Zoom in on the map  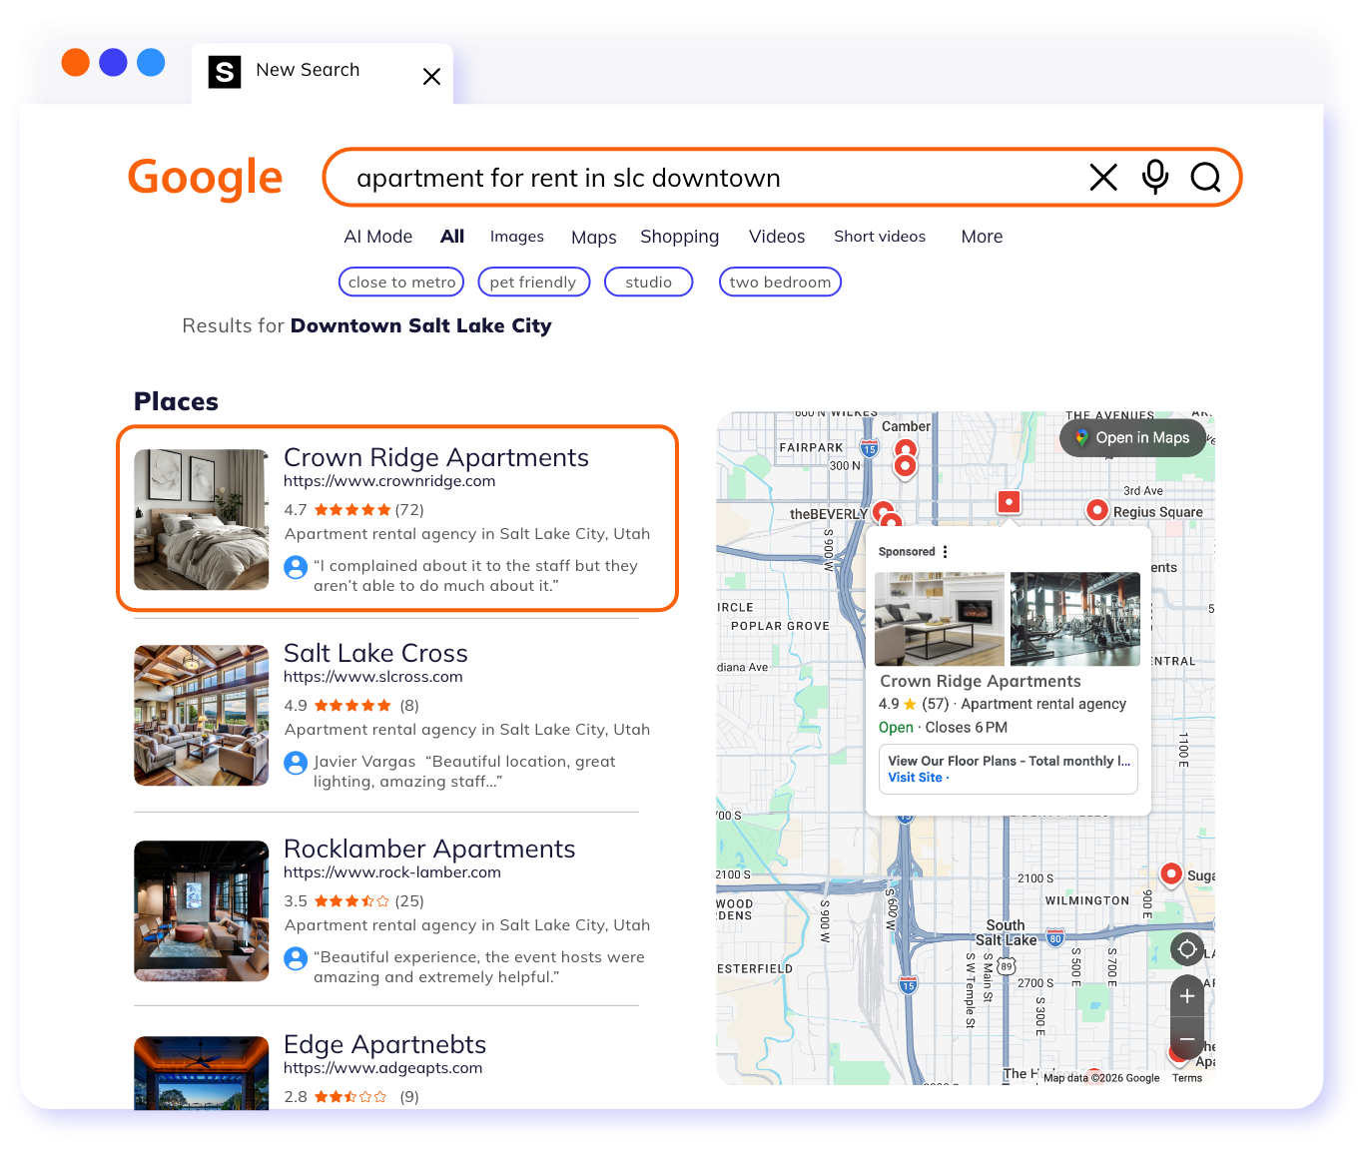1187,996
